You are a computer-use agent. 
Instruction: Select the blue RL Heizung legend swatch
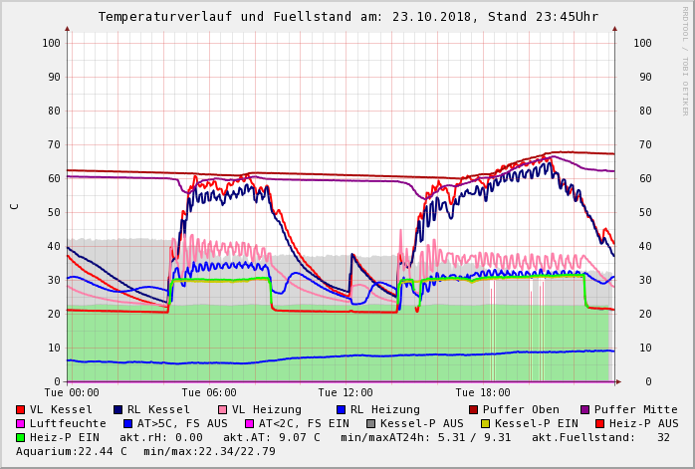pyautogui.click(x=341, y=409)
